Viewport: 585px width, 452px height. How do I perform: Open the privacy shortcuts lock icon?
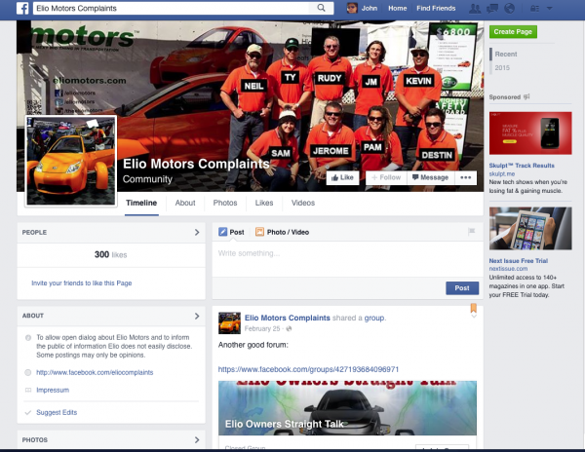click(x=534, y=8)
